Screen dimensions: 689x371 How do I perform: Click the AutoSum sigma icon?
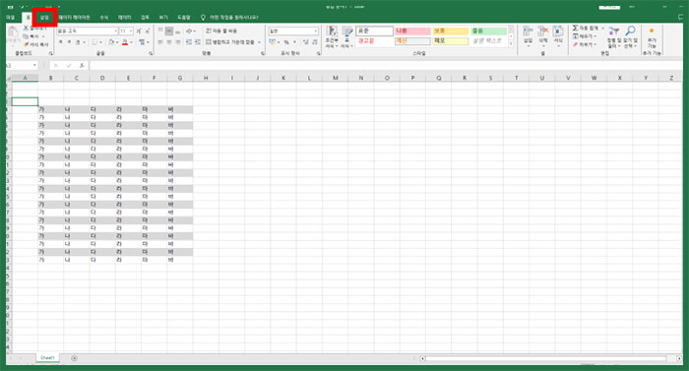pyautogui.click(x=575, y=29)
